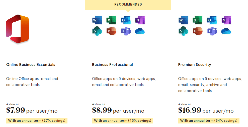Click the Word icon under Business Professional
This screenshot has width=248, height=127.
(97, 20)
